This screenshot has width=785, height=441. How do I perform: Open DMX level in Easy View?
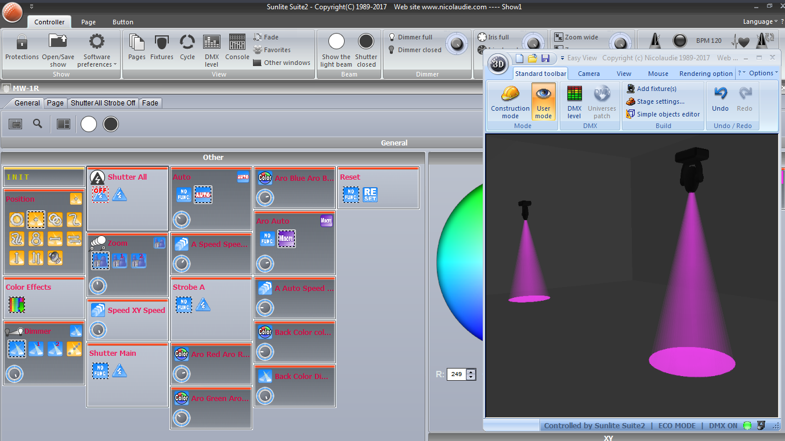pos(574,102)
